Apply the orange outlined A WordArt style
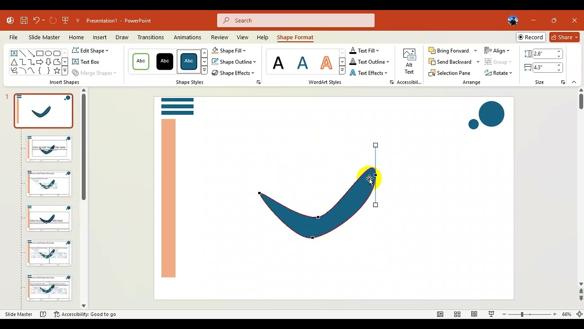 point(326,62)
